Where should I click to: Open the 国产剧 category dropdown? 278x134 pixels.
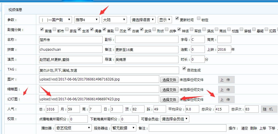56,20
